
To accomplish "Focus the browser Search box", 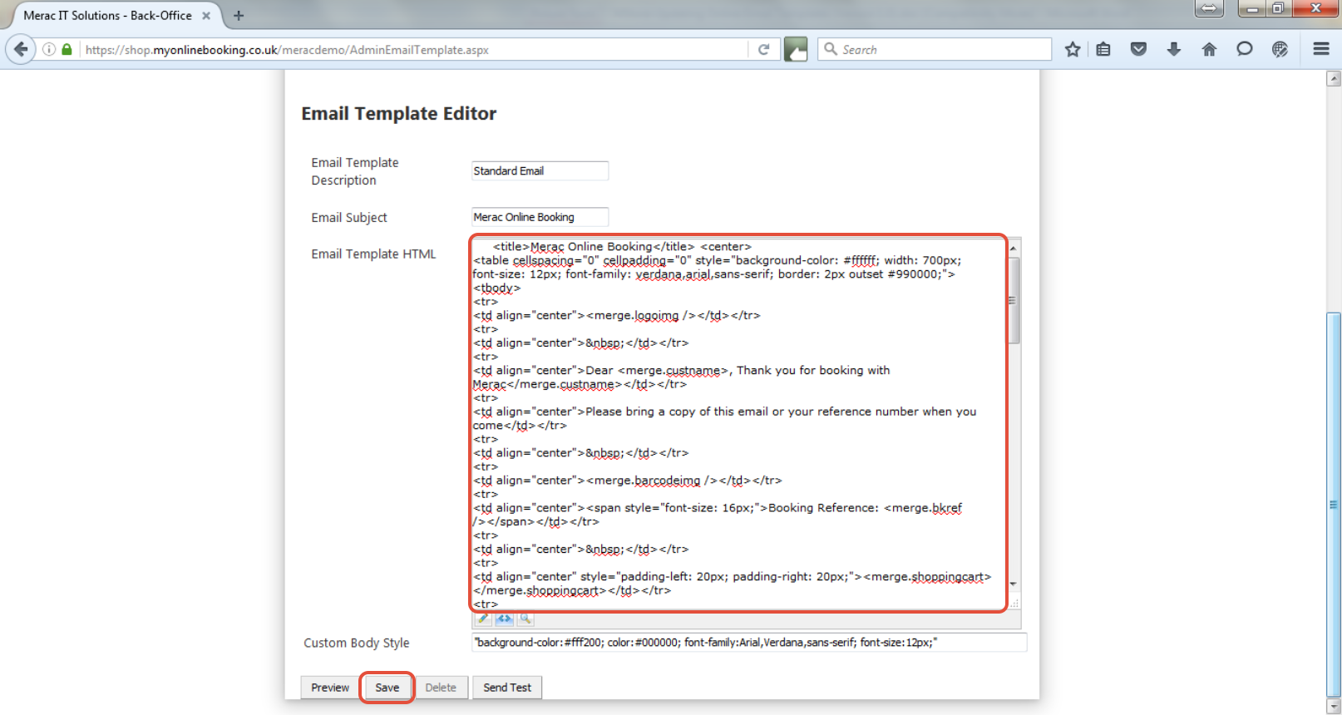I will point(935,49).
